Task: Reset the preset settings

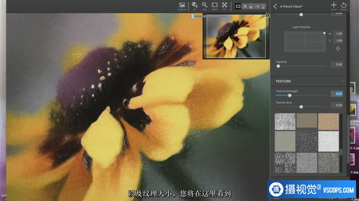Action: (x=344, y=6)
